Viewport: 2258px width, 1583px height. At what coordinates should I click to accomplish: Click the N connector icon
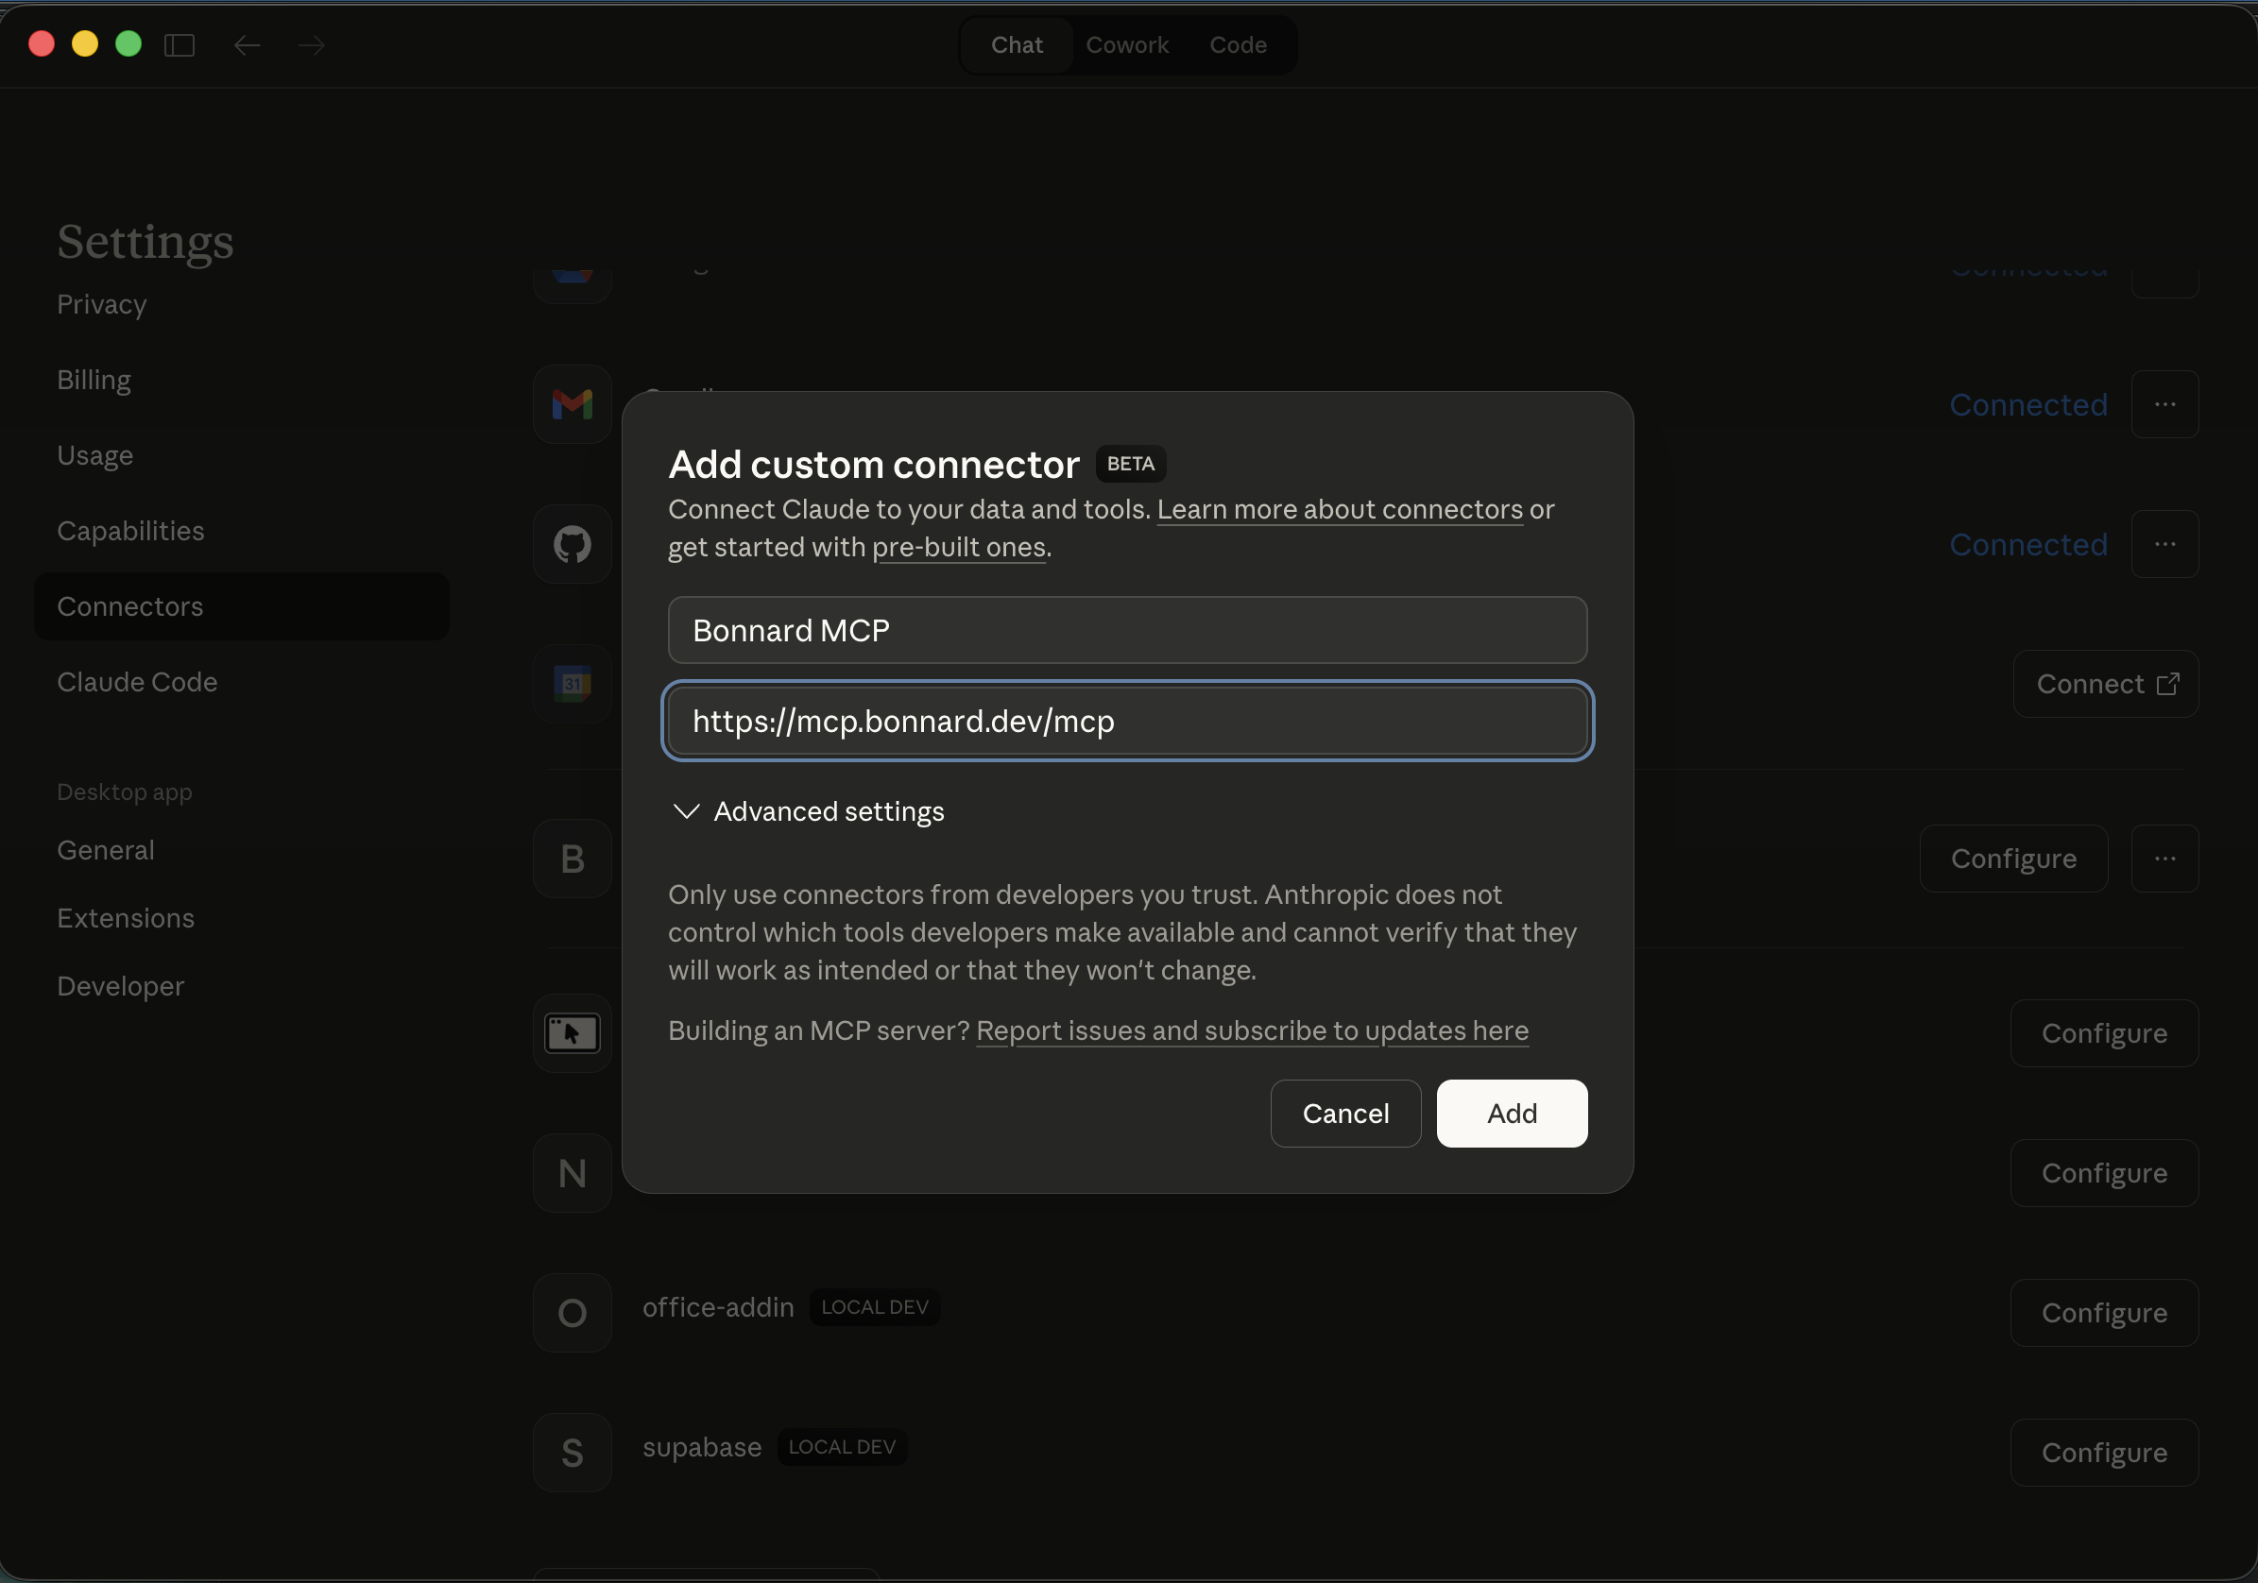[572, 1172]
